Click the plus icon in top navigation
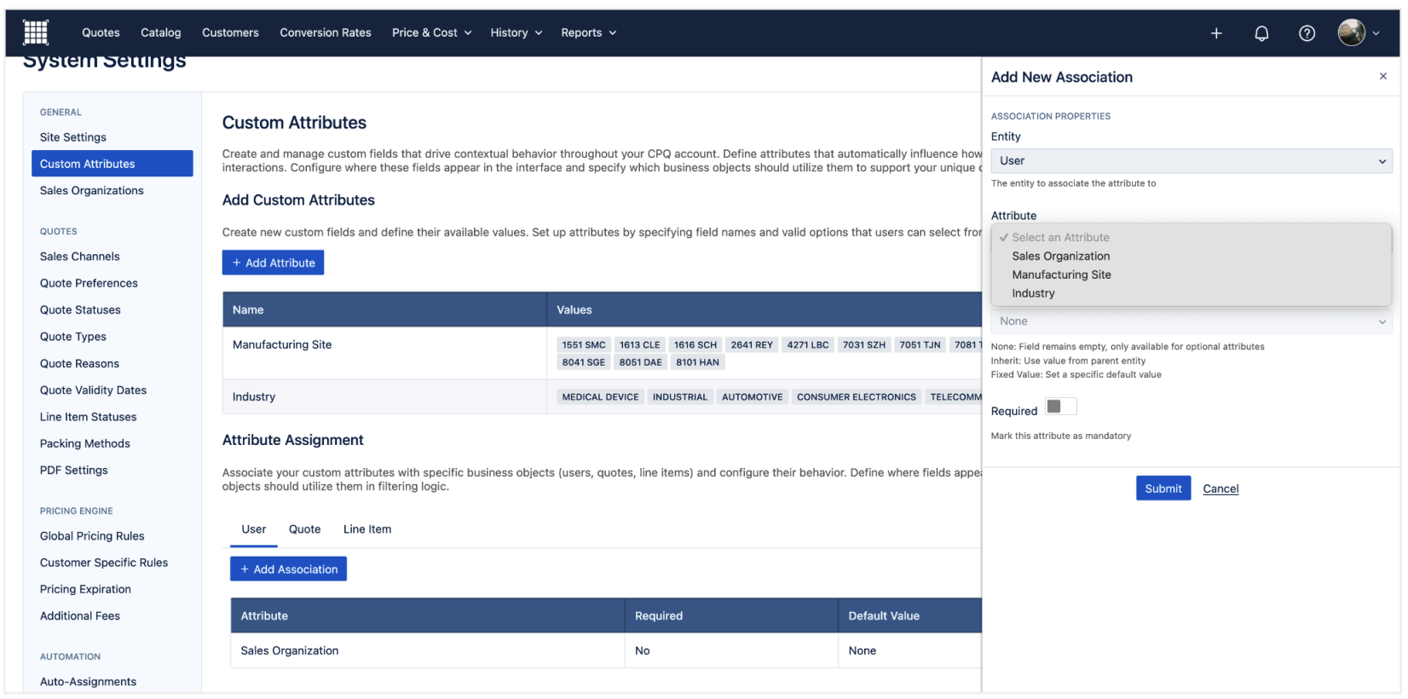This screenshot has height=699, width=1408. pos(1216,33)
